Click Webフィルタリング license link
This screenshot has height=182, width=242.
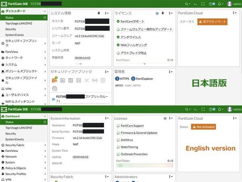tap(134, 45)
